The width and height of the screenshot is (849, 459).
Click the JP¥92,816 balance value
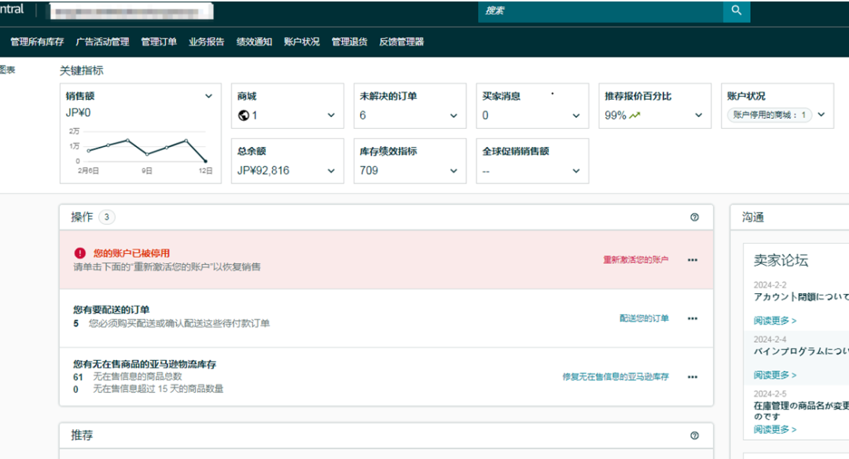tap(263, 171)
